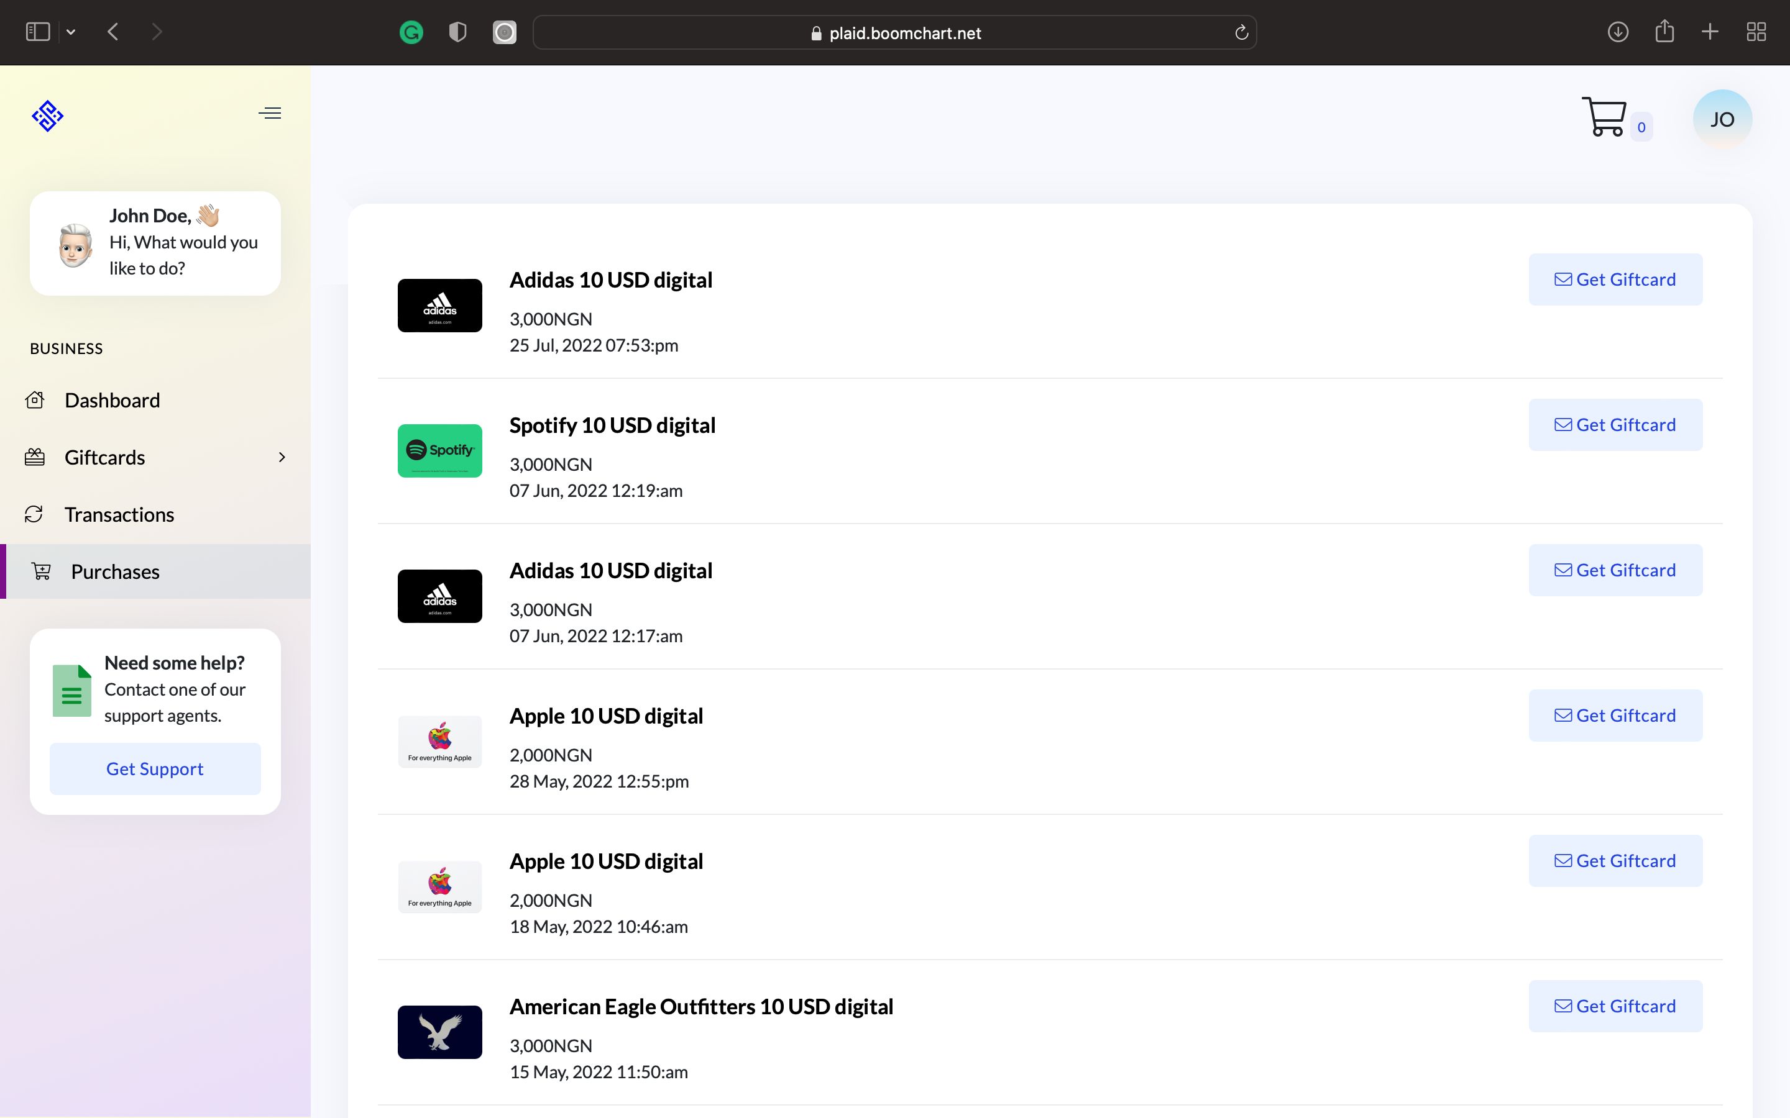Toggle Safari sidebar panel
Viewport: 1790px width, 1118px height.
click(38, 32)
